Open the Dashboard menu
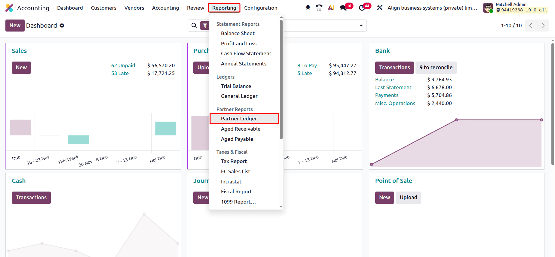The width and height of the screenshot is (555, 257). (70, 8)
